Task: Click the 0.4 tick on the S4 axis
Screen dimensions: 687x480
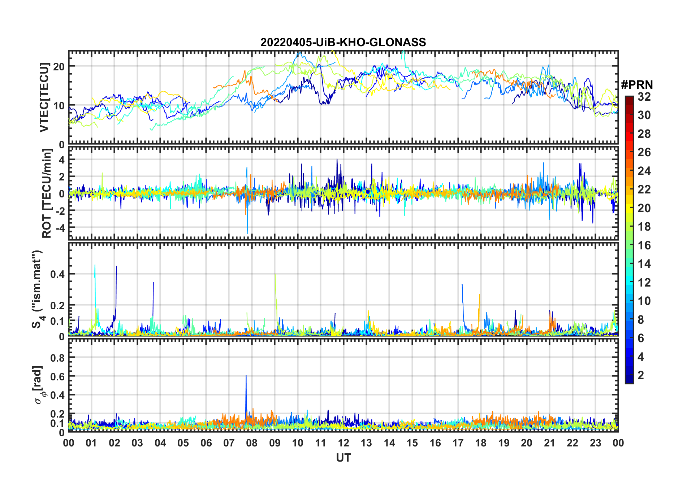Action: tap(57, 274)
